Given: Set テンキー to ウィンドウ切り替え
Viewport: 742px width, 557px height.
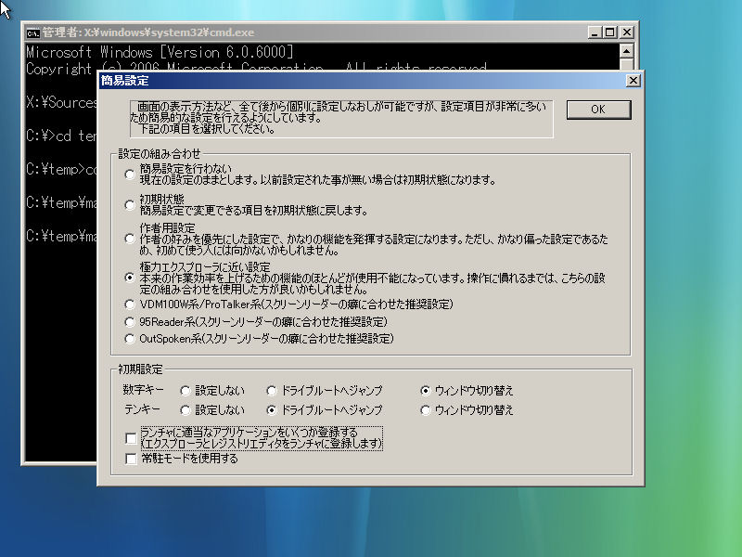Looking at the screenshot, I should click(426, 410).
